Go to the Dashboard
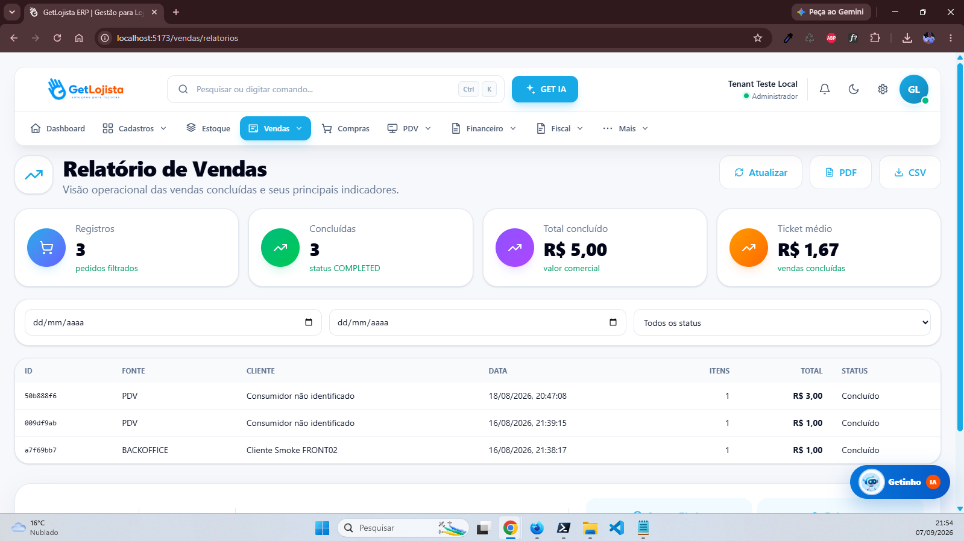The width and height of the screenshot is (964, 541). (x=58, y=128)
